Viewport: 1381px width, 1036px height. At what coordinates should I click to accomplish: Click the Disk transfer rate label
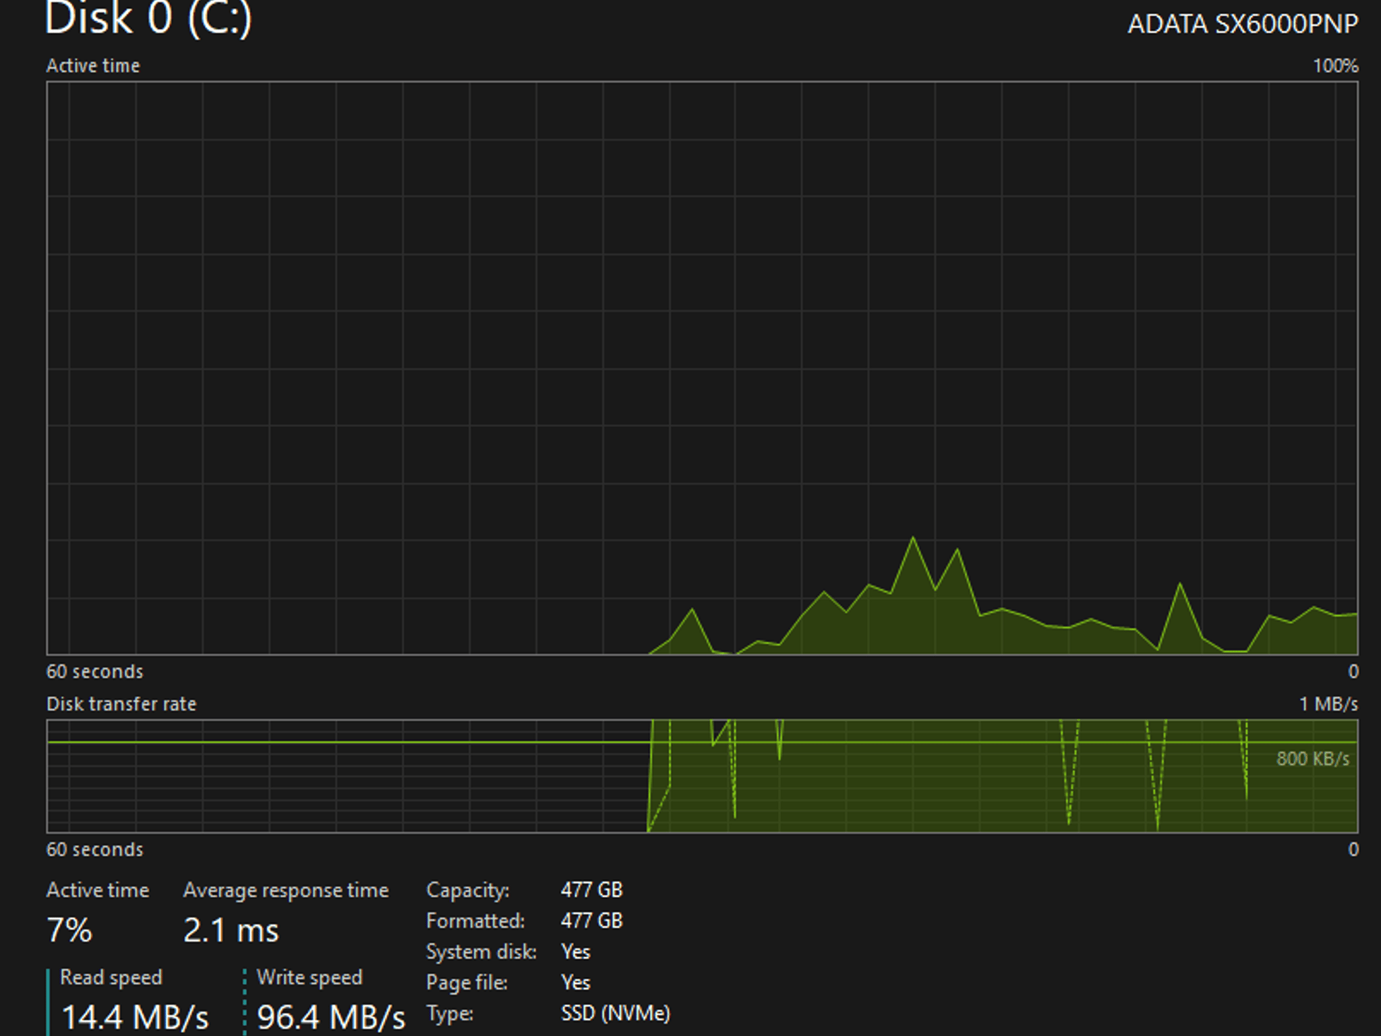click(x=121, y=703)
